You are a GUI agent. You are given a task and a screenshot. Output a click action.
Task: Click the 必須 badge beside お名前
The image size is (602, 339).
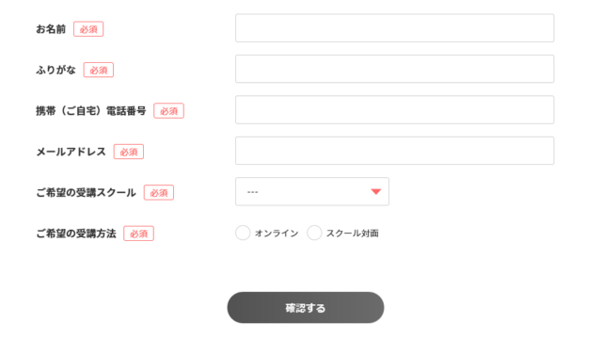pos(88,29)
